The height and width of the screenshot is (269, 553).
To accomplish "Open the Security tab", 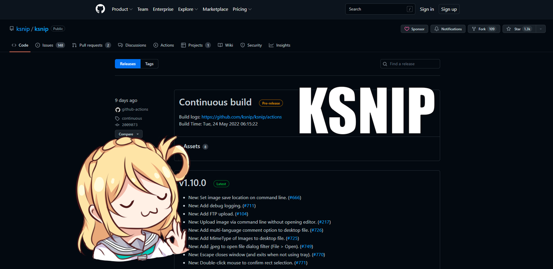I will click(x=251, y=45).
